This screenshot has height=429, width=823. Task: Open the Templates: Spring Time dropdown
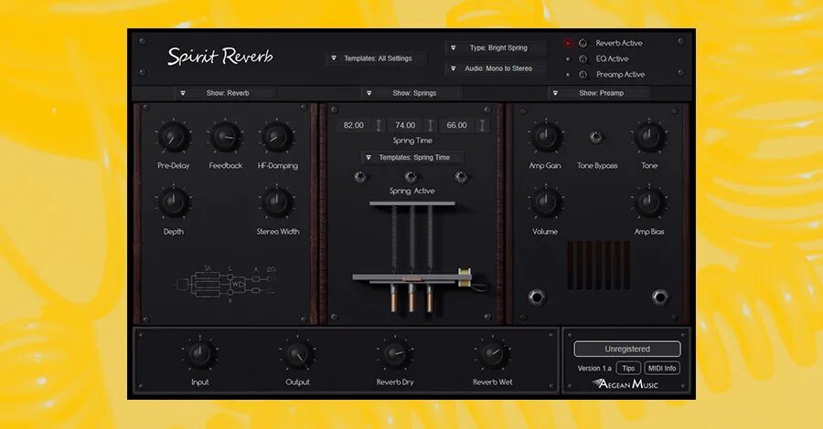(x=412, y=157)
